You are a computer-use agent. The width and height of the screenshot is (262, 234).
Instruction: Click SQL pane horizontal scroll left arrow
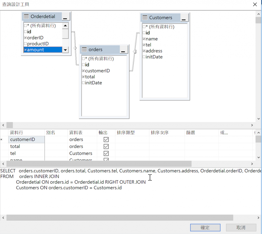tap(3, 218)
